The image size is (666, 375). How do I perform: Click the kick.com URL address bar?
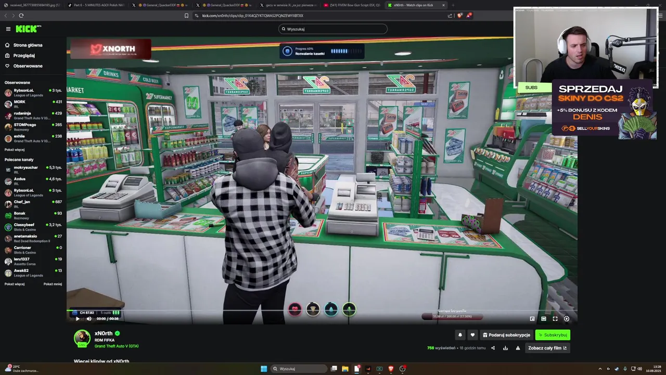tap(252, 16)
